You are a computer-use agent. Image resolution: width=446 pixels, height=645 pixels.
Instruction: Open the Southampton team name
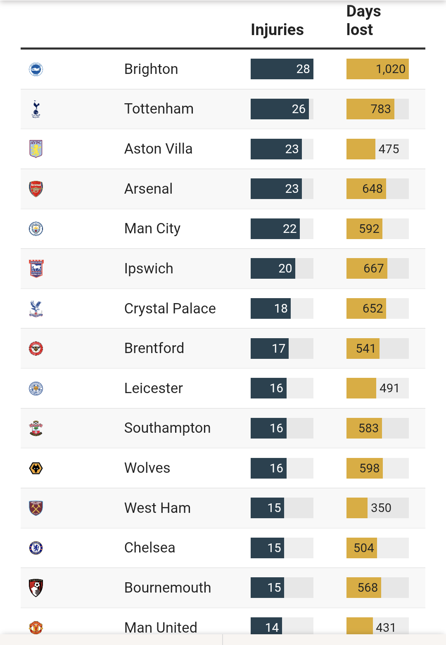(x=167, y=428)
